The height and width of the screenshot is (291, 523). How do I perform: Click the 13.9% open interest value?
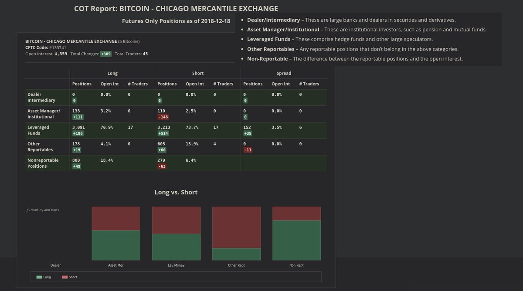pyautogui.click(x=192, y=144)
